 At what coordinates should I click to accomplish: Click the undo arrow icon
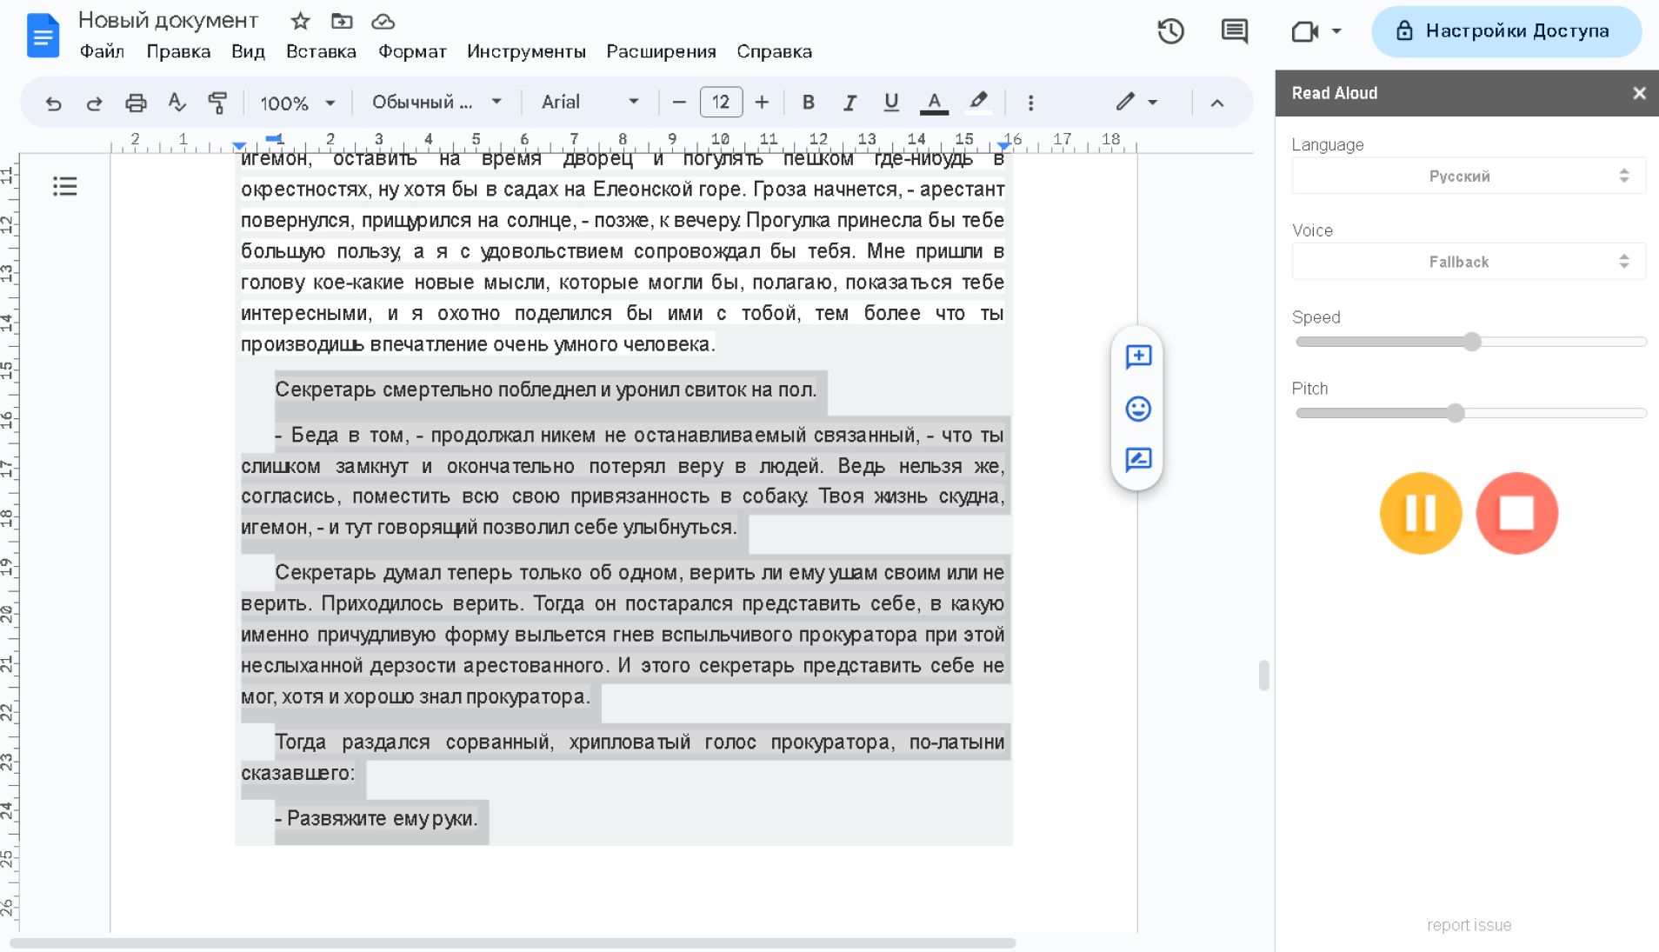[53, 103]
